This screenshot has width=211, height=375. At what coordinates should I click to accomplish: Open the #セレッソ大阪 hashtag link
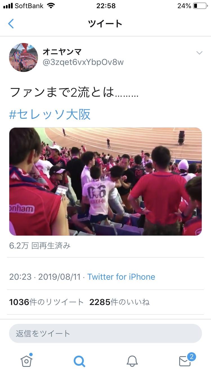[x=50, y=115]
